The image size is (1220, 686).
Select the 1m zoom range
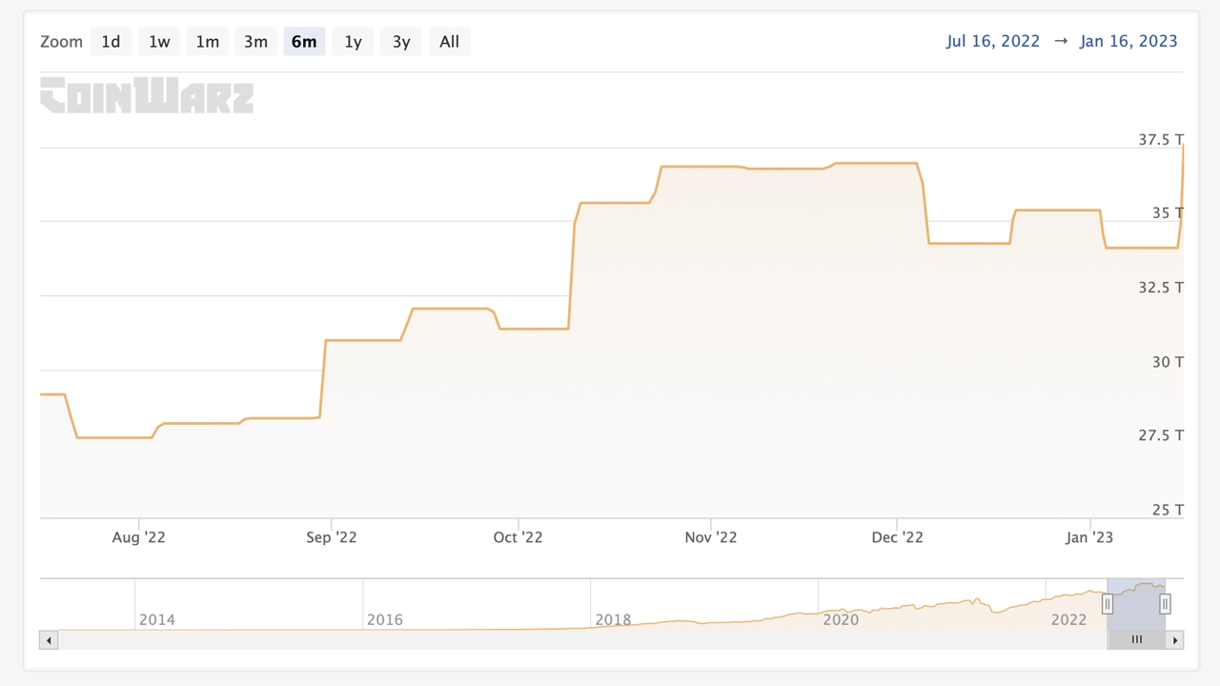pyautogui.click(x=208, y=41)
